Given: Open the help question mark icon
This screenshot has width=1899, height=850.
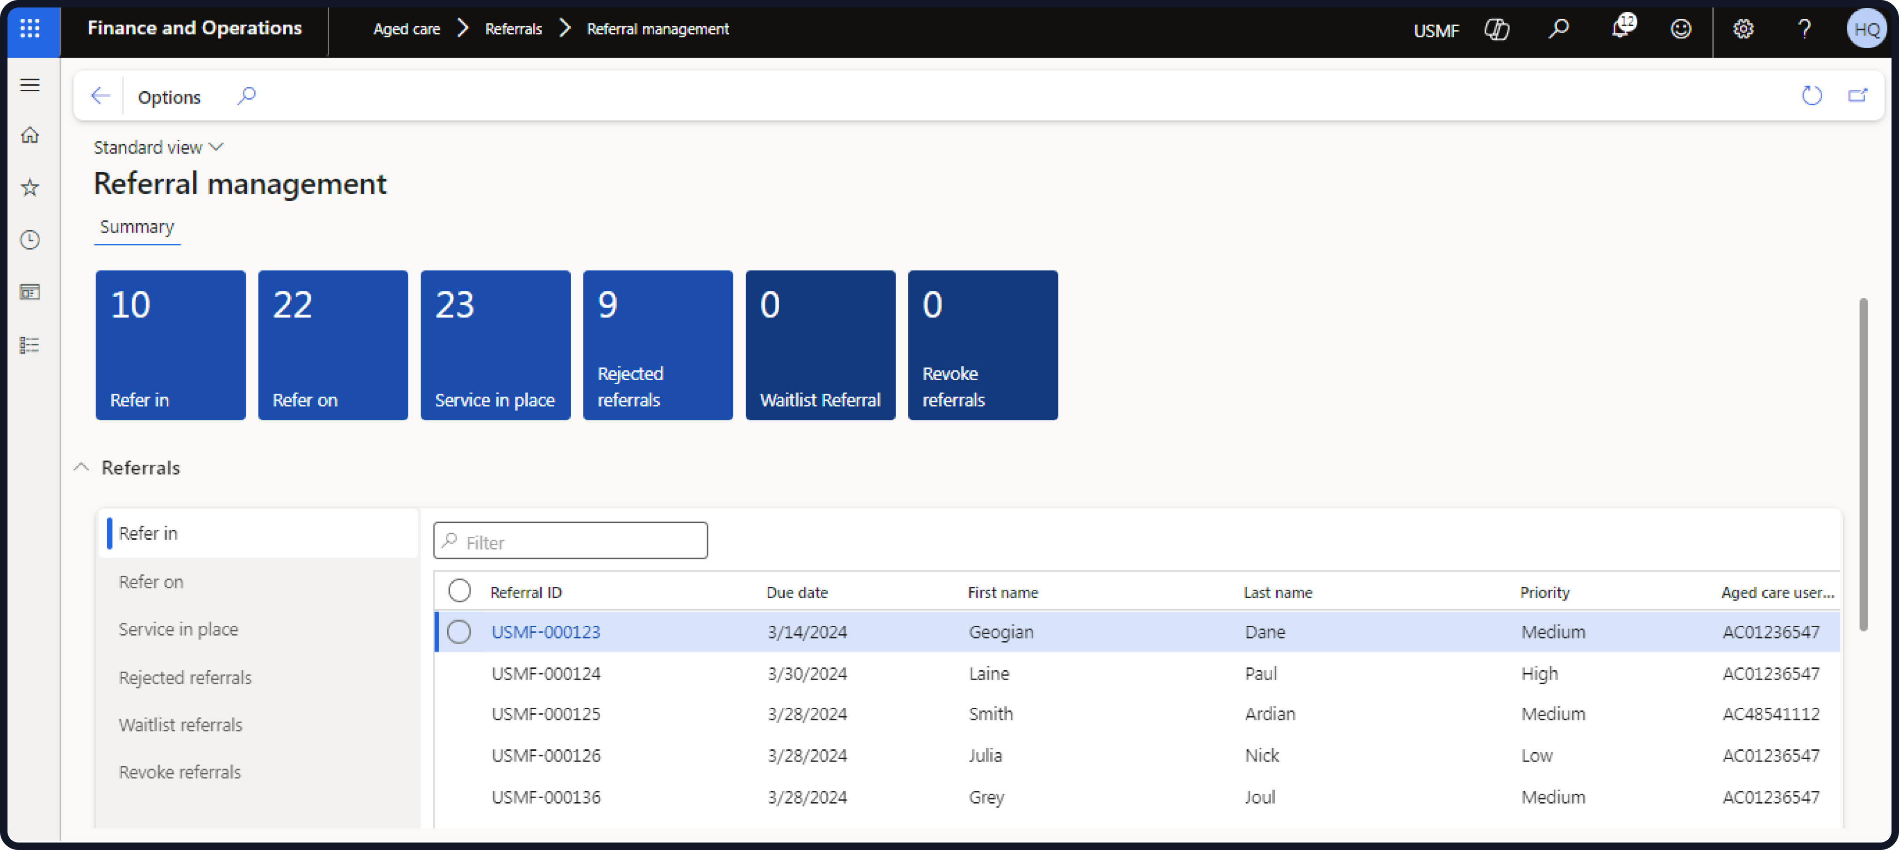Looking at the screenshot, I should [x=1804, y=29].
